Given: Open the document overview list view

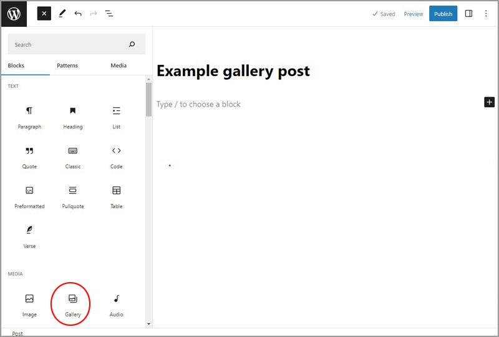Looking at the screenshot, I should tap(109, 14).
